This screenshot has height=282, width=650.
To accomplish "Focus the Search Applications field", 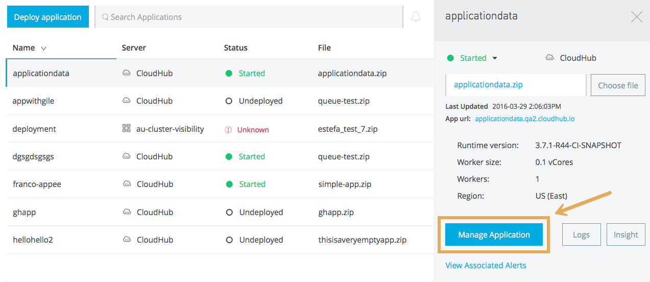I will click(x=249, y=17).
